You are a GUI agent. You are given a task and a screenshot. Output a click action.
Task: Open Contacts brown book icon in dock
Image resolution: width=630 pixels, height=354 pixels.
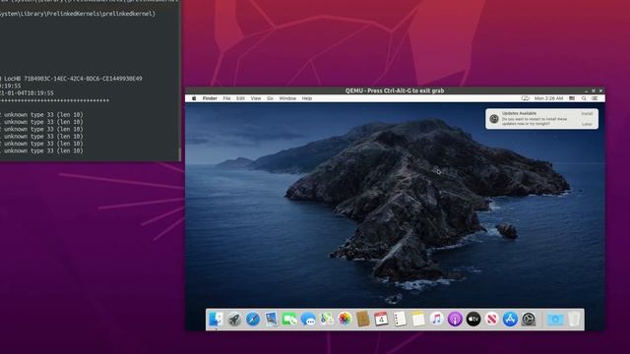[363, 320]
